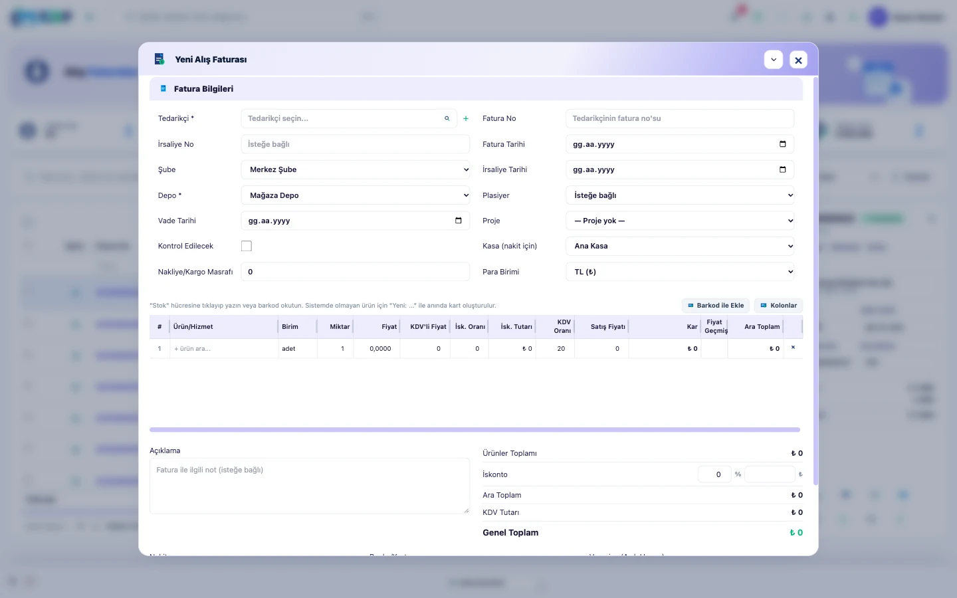Viewport: 957px width, 598px height.
Task: Click the ürün ara cell in row 1
Action: coord(224,349)
